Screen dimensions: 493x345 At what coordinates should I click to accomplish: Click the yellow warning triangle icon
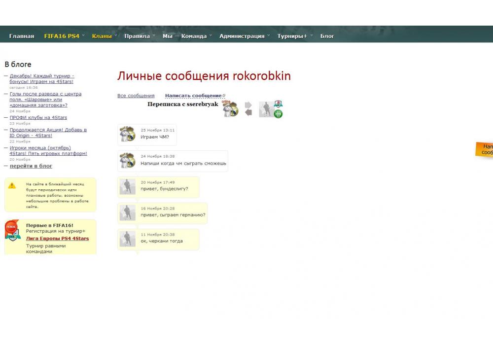point(12,186)
